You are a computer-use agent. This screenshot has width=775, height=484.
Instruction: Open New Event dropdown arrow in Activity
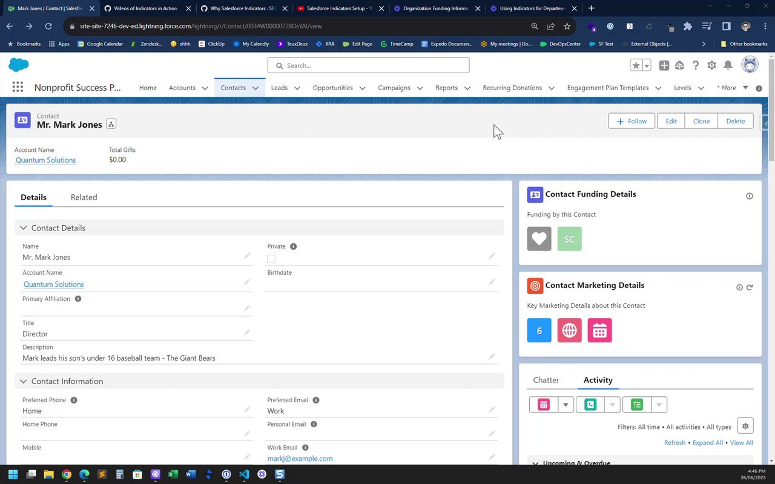pos(566,405)
